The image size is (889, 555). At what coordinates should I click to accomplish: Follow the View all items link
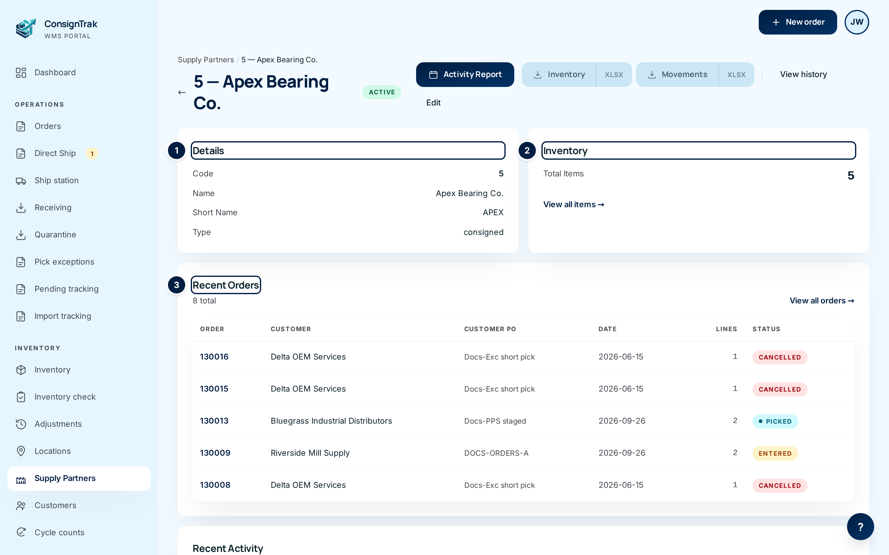[x=574, y=204]
